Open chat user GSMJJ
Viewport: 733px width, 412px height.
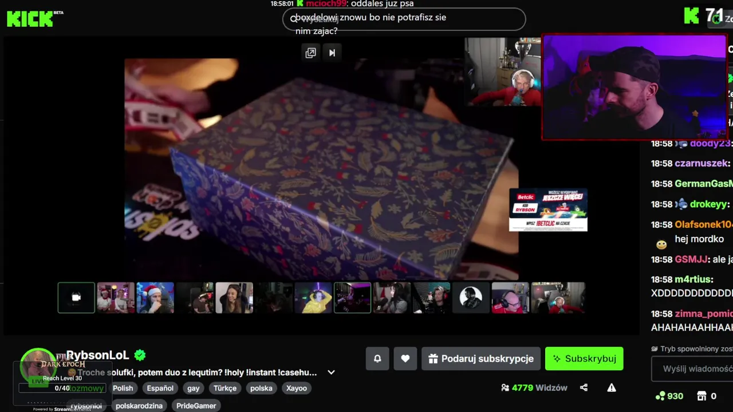pos(691,260)
